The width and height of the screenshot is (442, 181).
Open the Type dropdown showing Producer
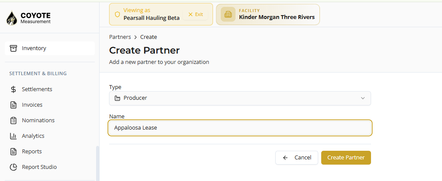click(x=240, y=98)
